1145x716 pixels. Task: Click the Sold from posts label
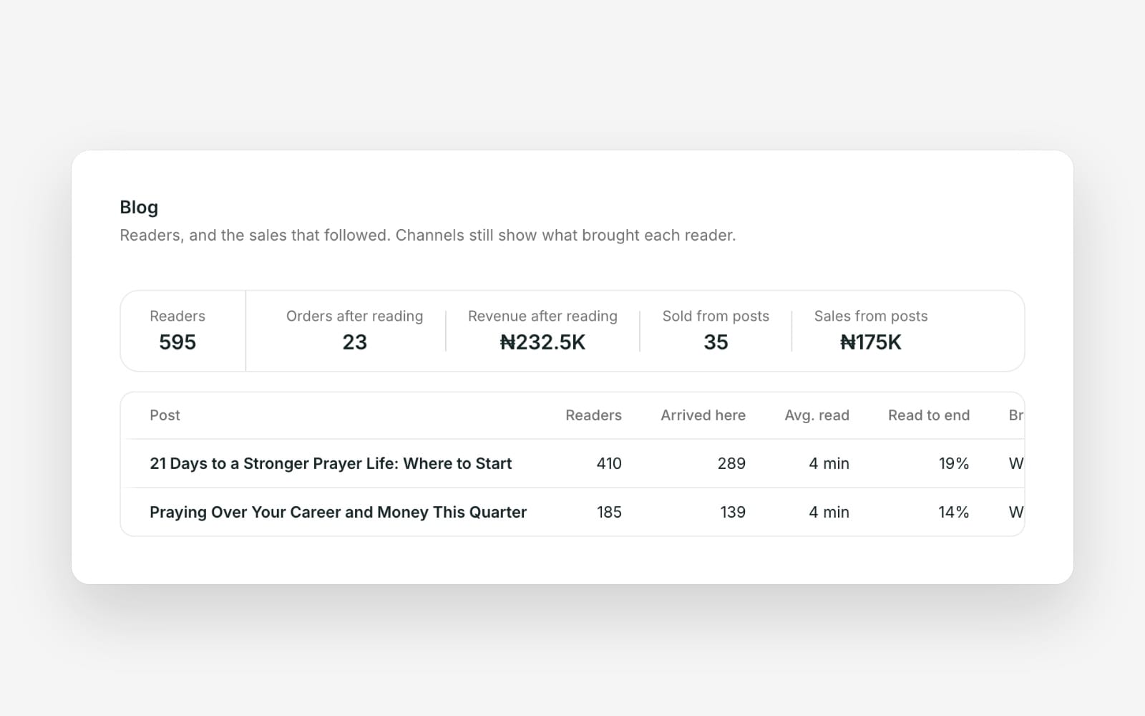tap(716, 316)
